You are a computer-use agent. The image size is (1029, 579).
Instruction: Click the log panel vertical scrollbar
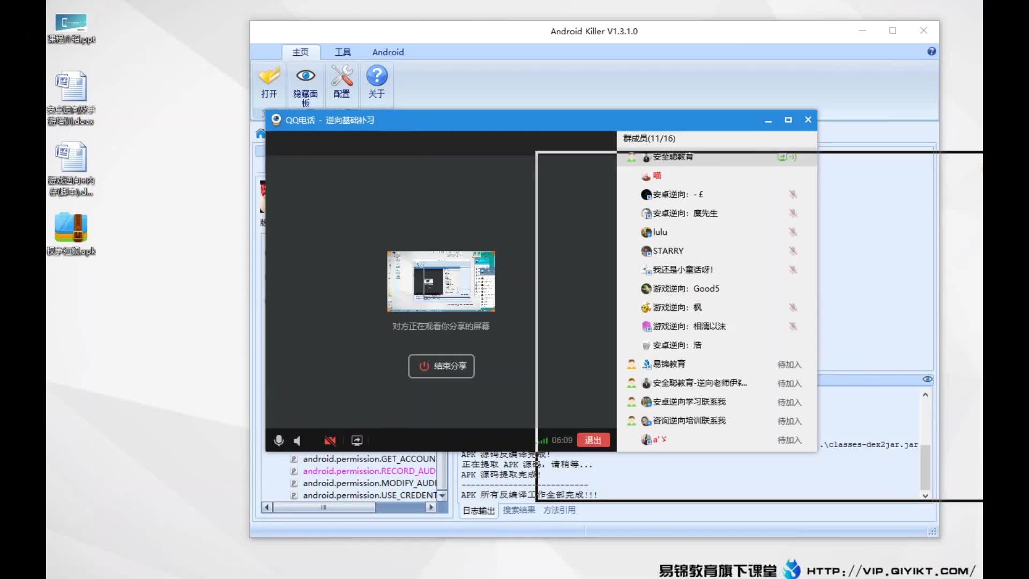(925, 466)
